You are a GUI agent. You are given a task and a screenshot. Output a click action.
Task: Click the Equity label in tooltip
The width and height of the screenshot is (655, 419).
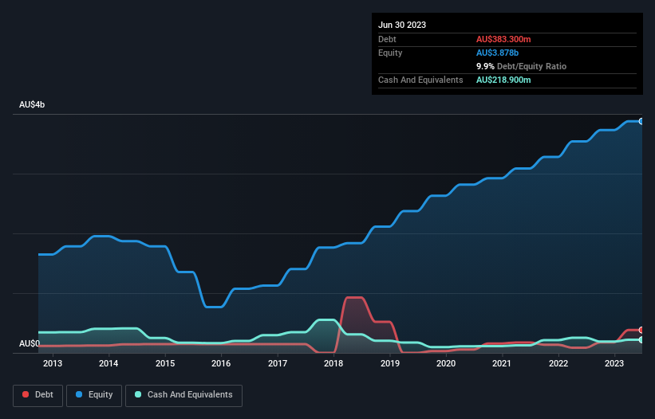click(390, 53)
